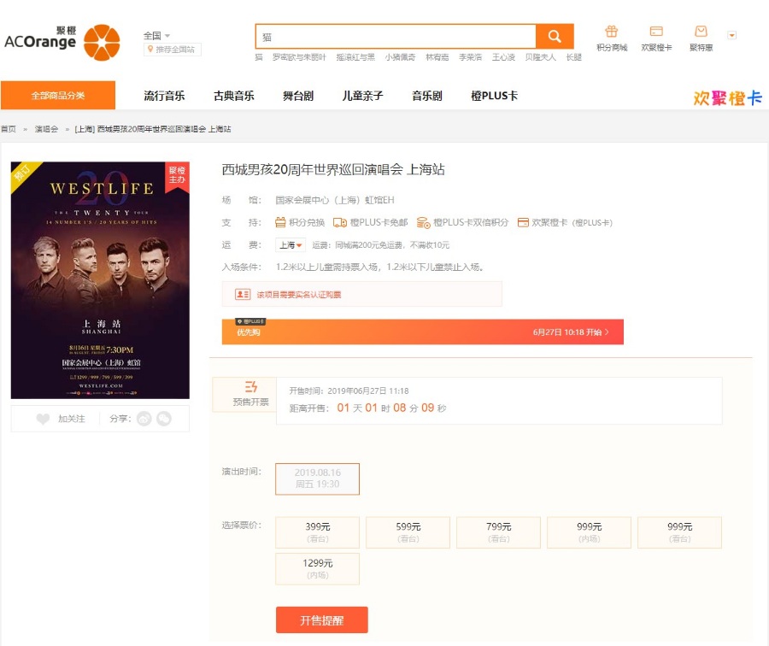The width and height of the screenshot is (769, 646).
Task: Select the 1299元 内场 ticket price
Action: (317, 568)
